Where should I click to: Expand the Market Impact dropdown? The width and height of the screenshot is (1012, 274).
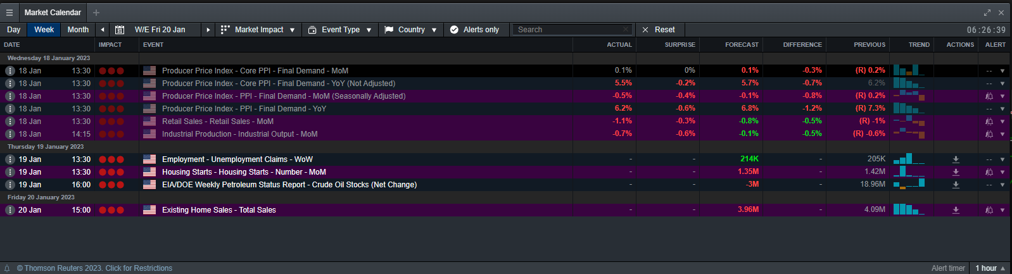pos(258,30)
